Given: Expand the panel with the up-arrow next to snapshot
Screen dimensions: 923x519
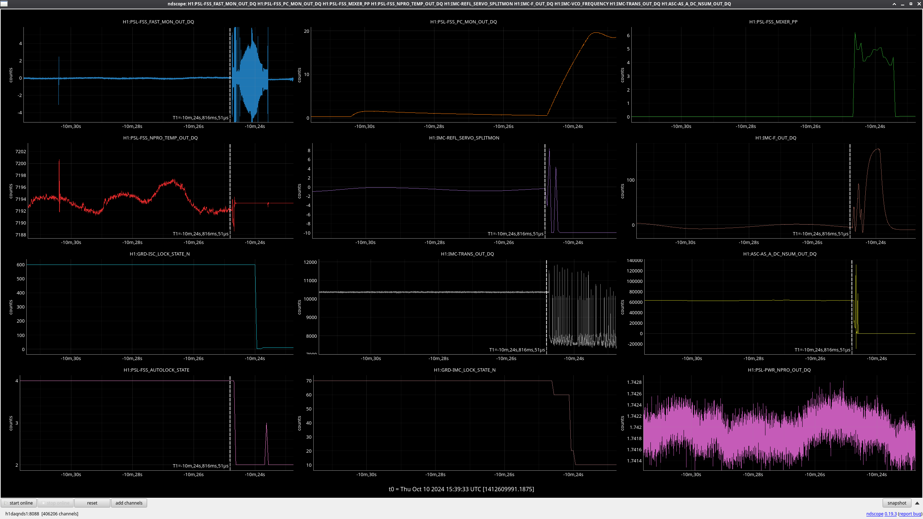Looking at the screenshot, I should (917, 503).
